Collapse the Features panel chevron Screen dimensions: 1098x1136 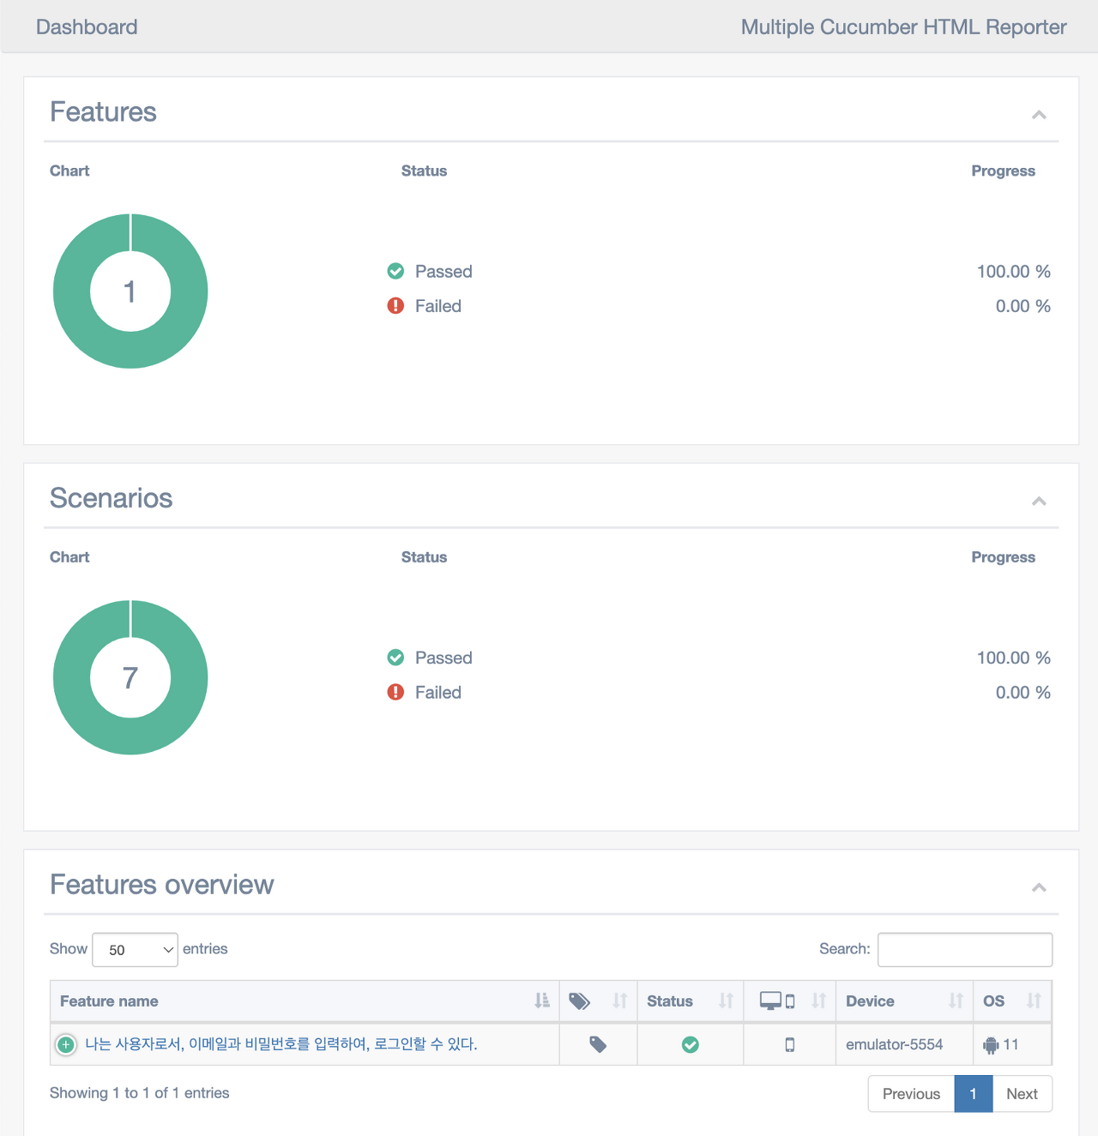(x=1039, y=114)
